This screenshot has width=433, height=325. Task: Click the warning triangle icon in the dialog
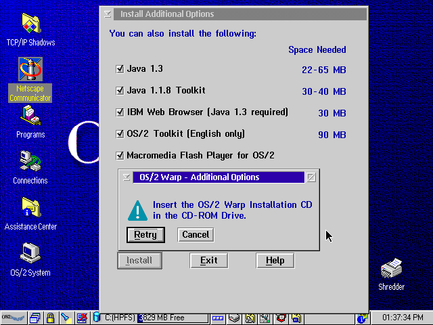click(x=137, y=211)
